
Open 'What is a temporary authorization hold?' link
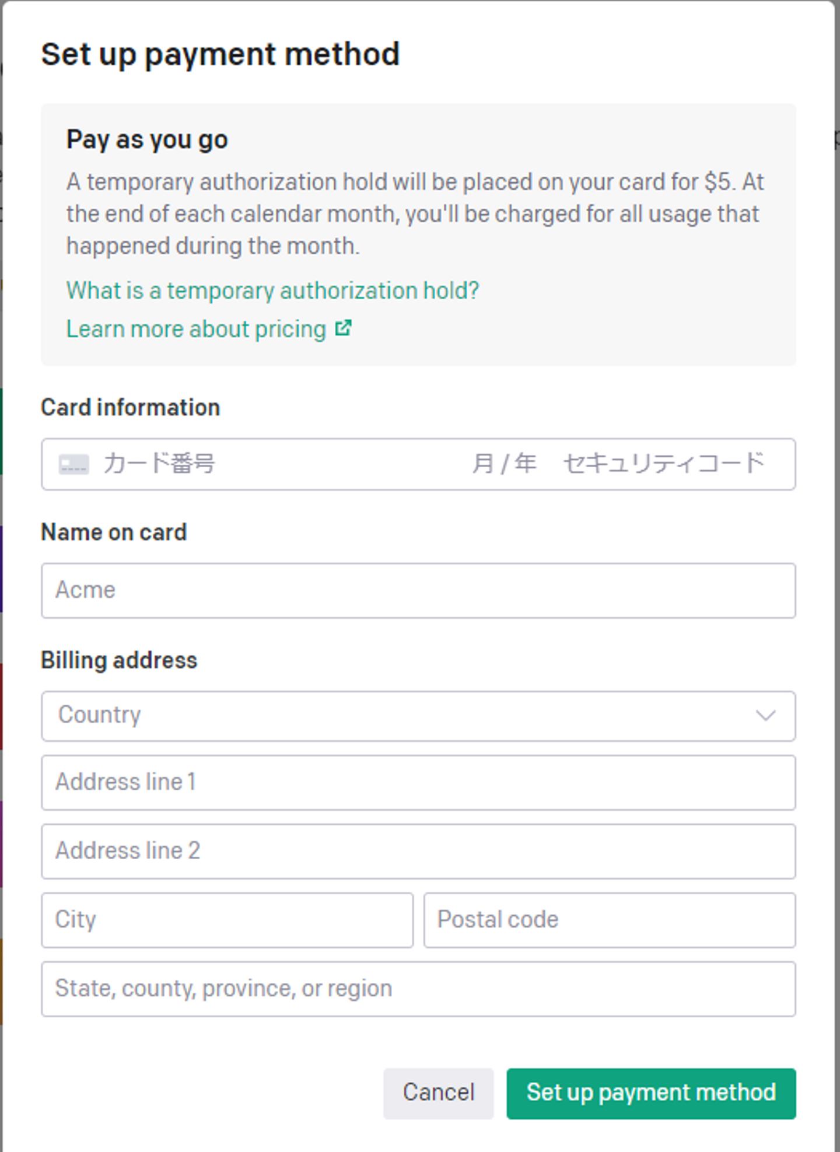pyautogui.click(x=272, y=290)
